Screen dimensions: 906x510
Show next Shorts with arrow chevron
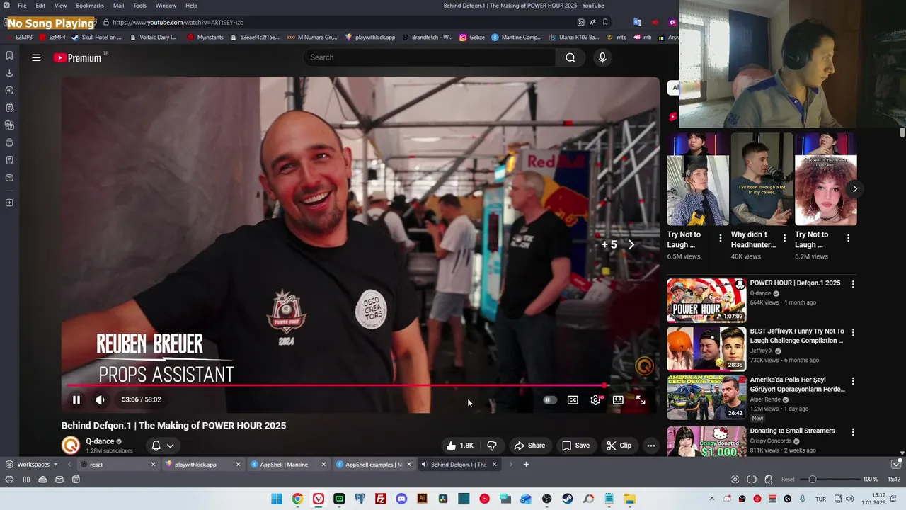click(x=854, y=189)
